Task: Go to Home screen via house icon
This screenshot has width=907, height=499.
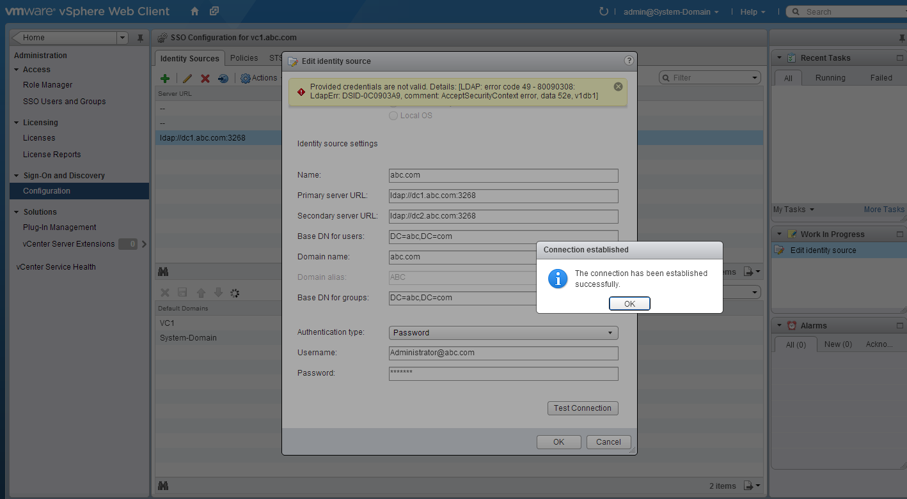Action: (194, 11)
